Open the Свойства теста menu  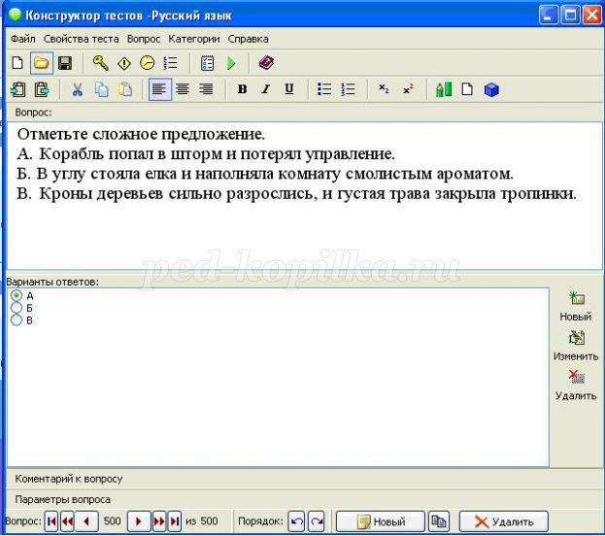(82, 39)
